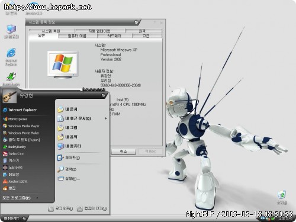Open My Pictures folder in start menu
Screen dimensions: 296x222
pos(67,128)
